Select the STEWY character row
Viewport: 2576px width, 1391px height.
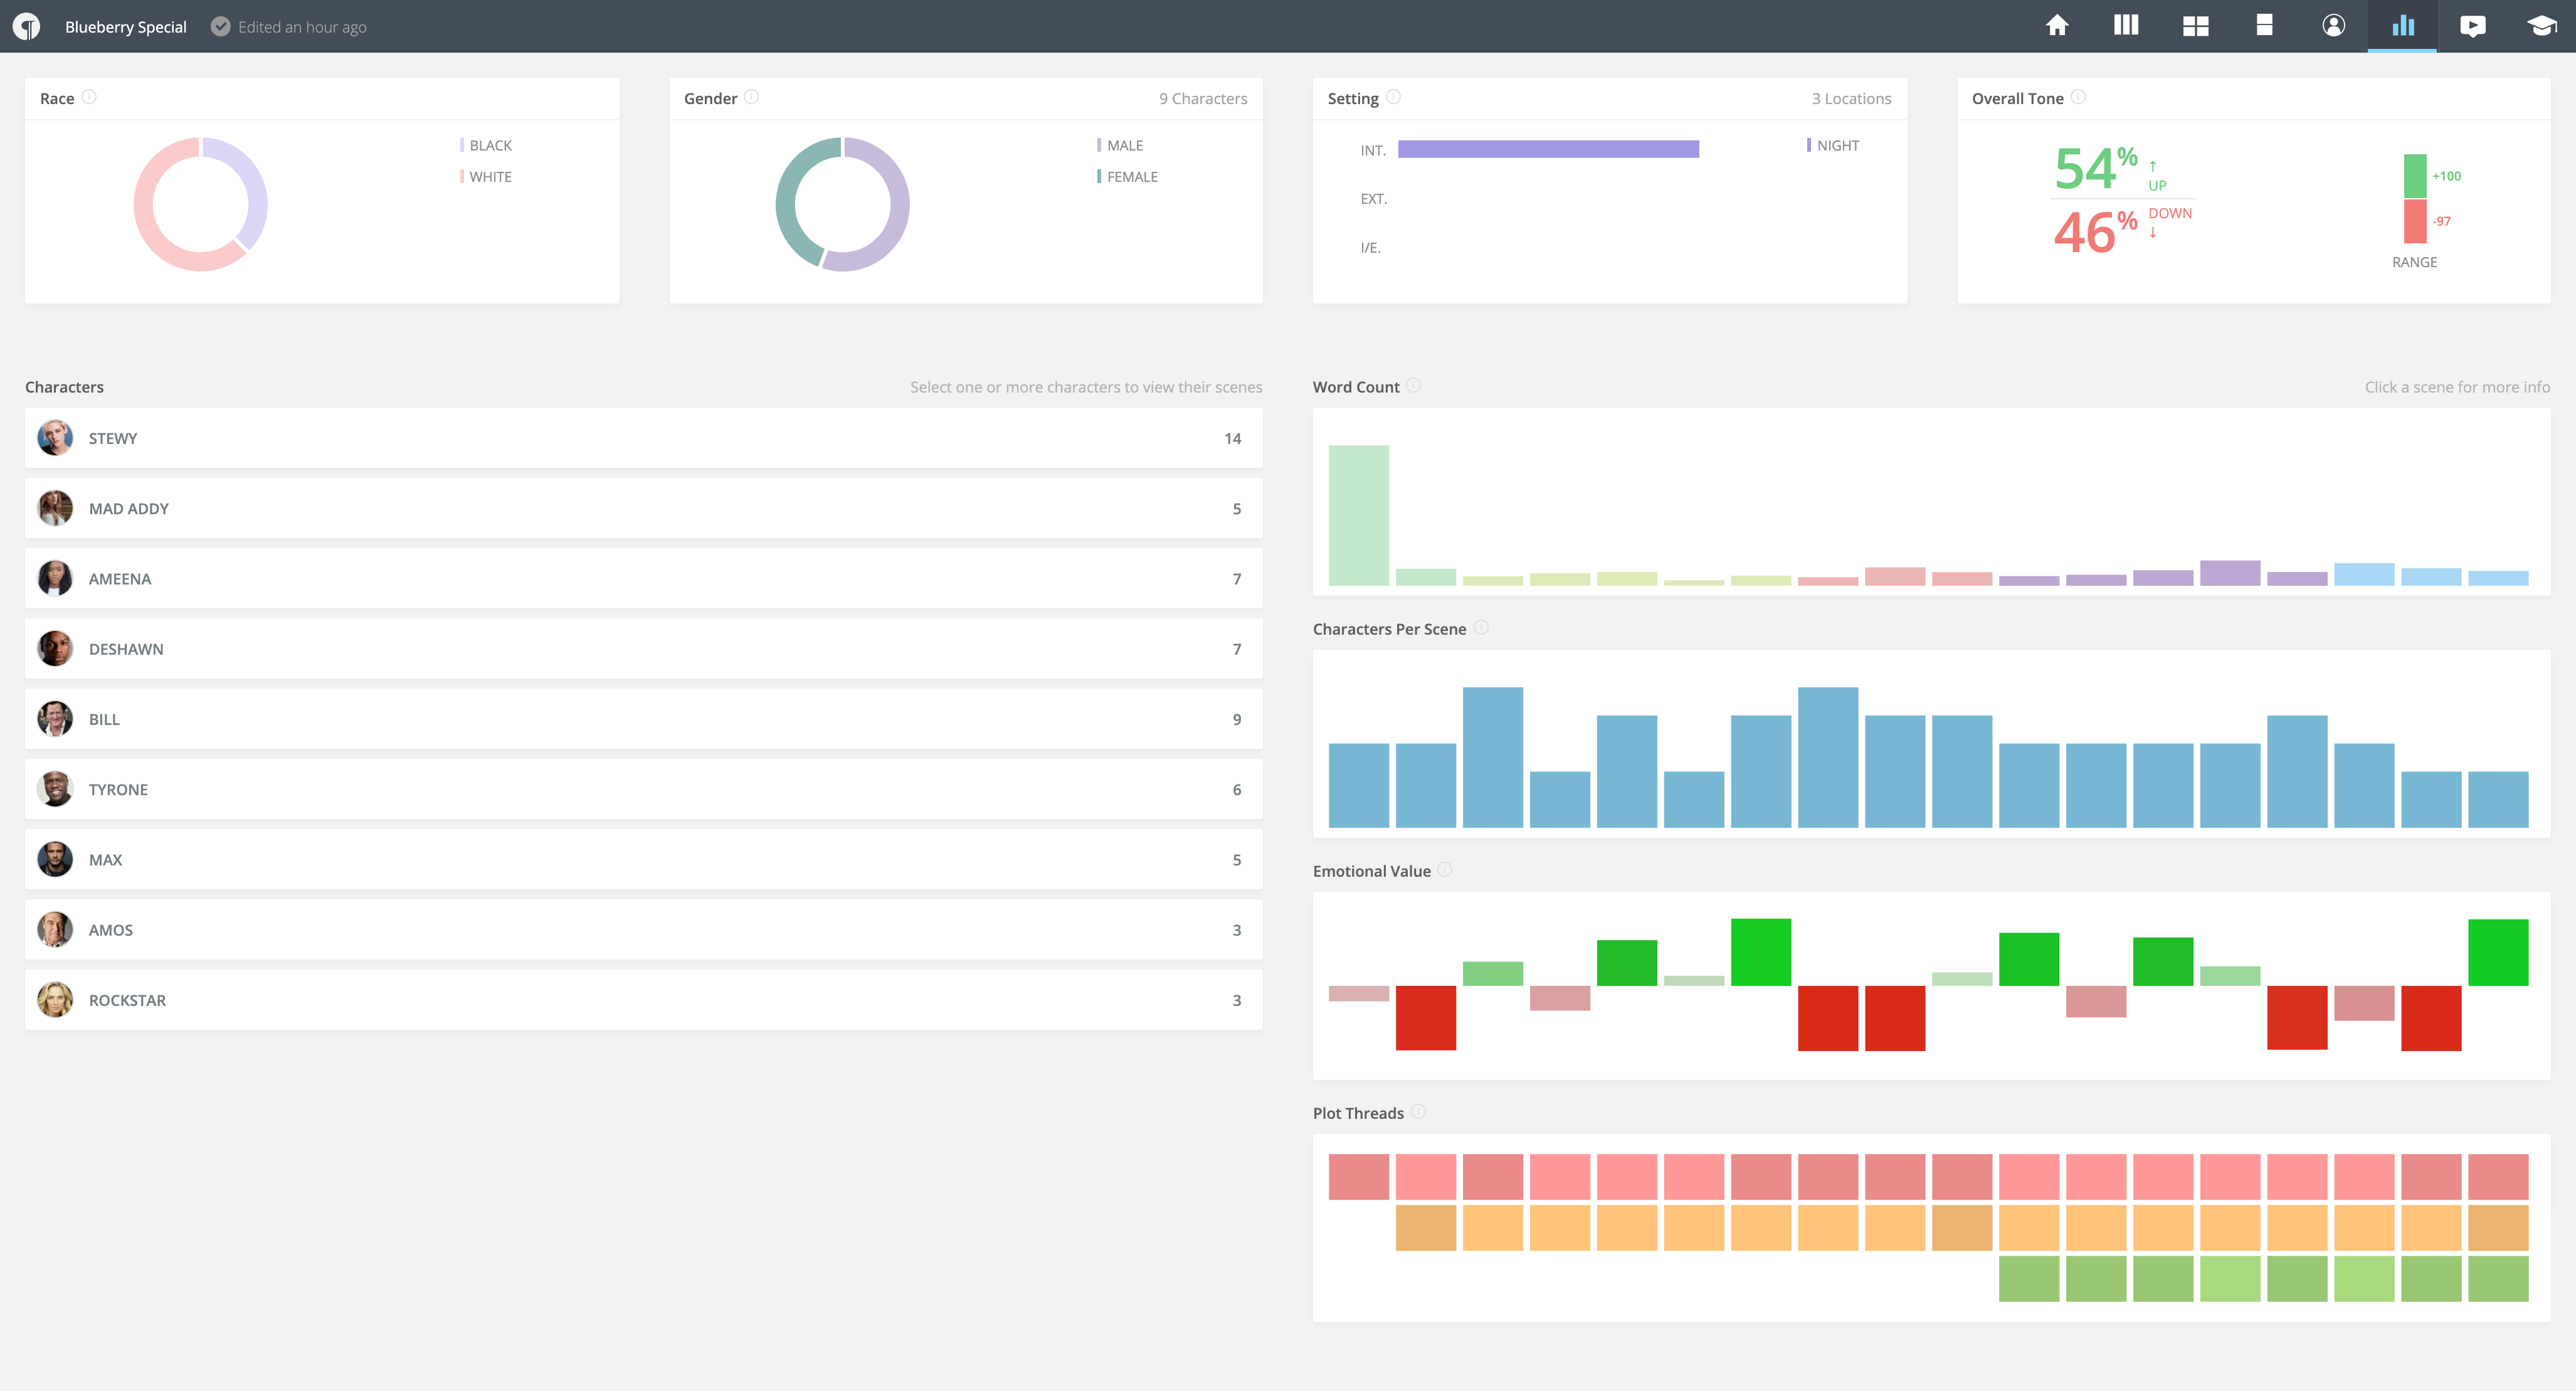(x=643, y=438)
